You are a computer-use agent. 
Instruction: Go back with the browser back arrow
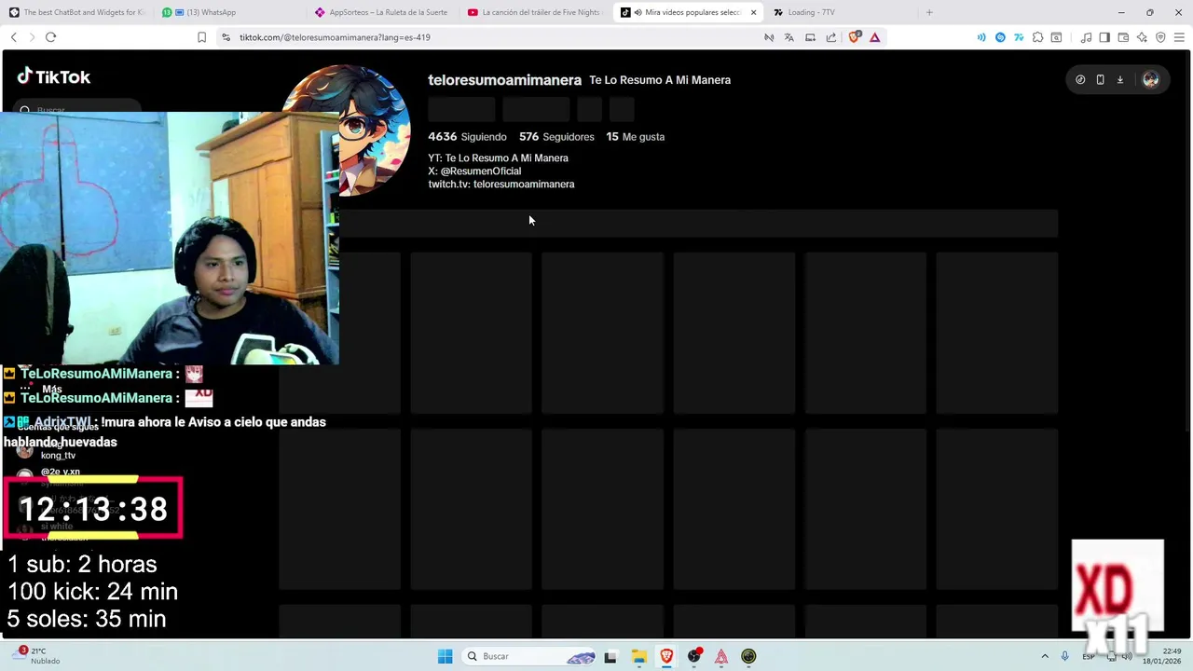[x=13, y=37]
